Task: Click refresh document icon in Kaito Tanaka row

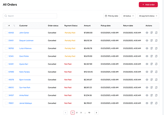Action: click(x=156, y=72)
